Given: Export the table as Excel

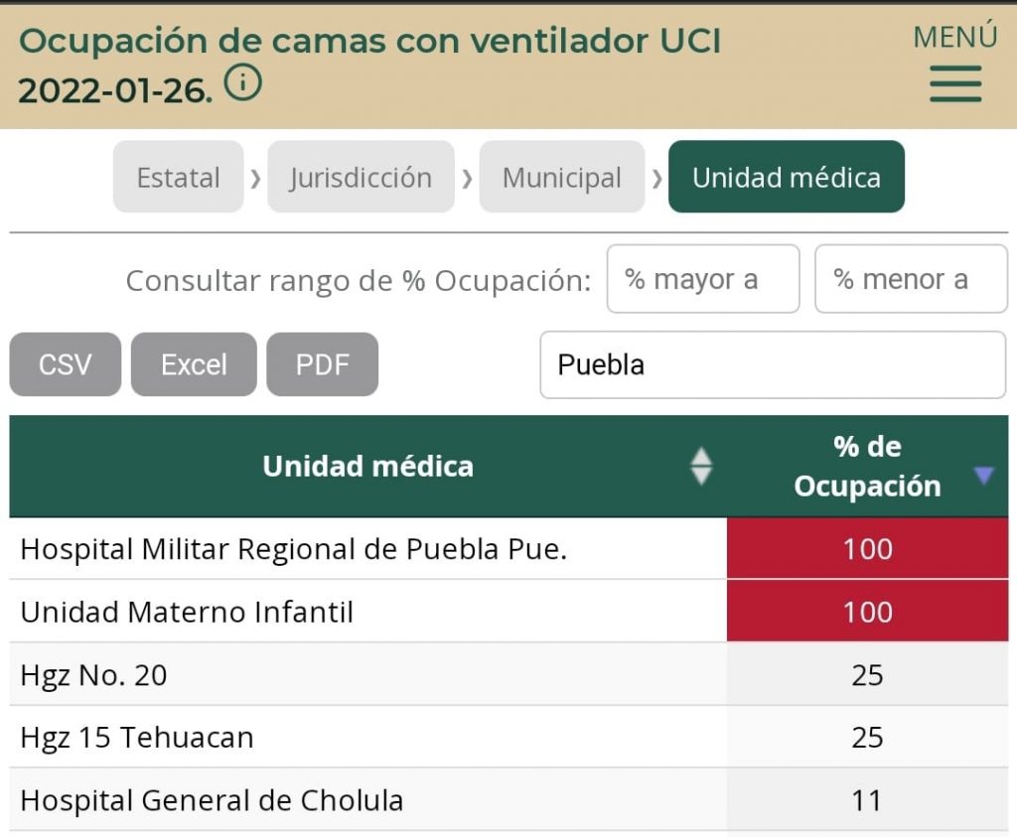Looking at the screenshot, I should pos(193,364).
